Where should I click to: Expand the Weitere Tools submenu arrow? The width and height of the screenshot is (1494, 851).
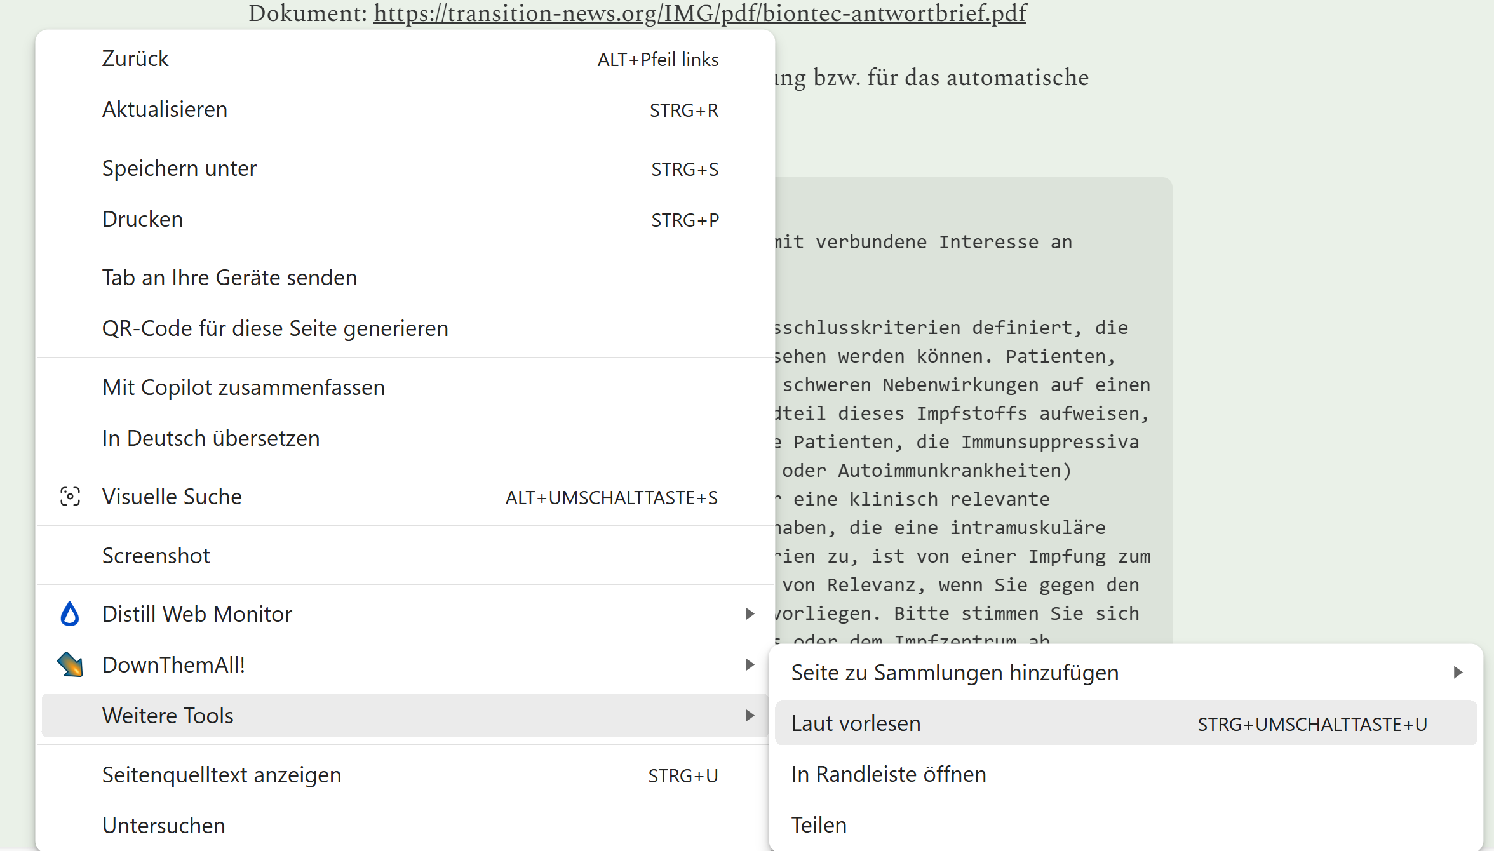750,716
